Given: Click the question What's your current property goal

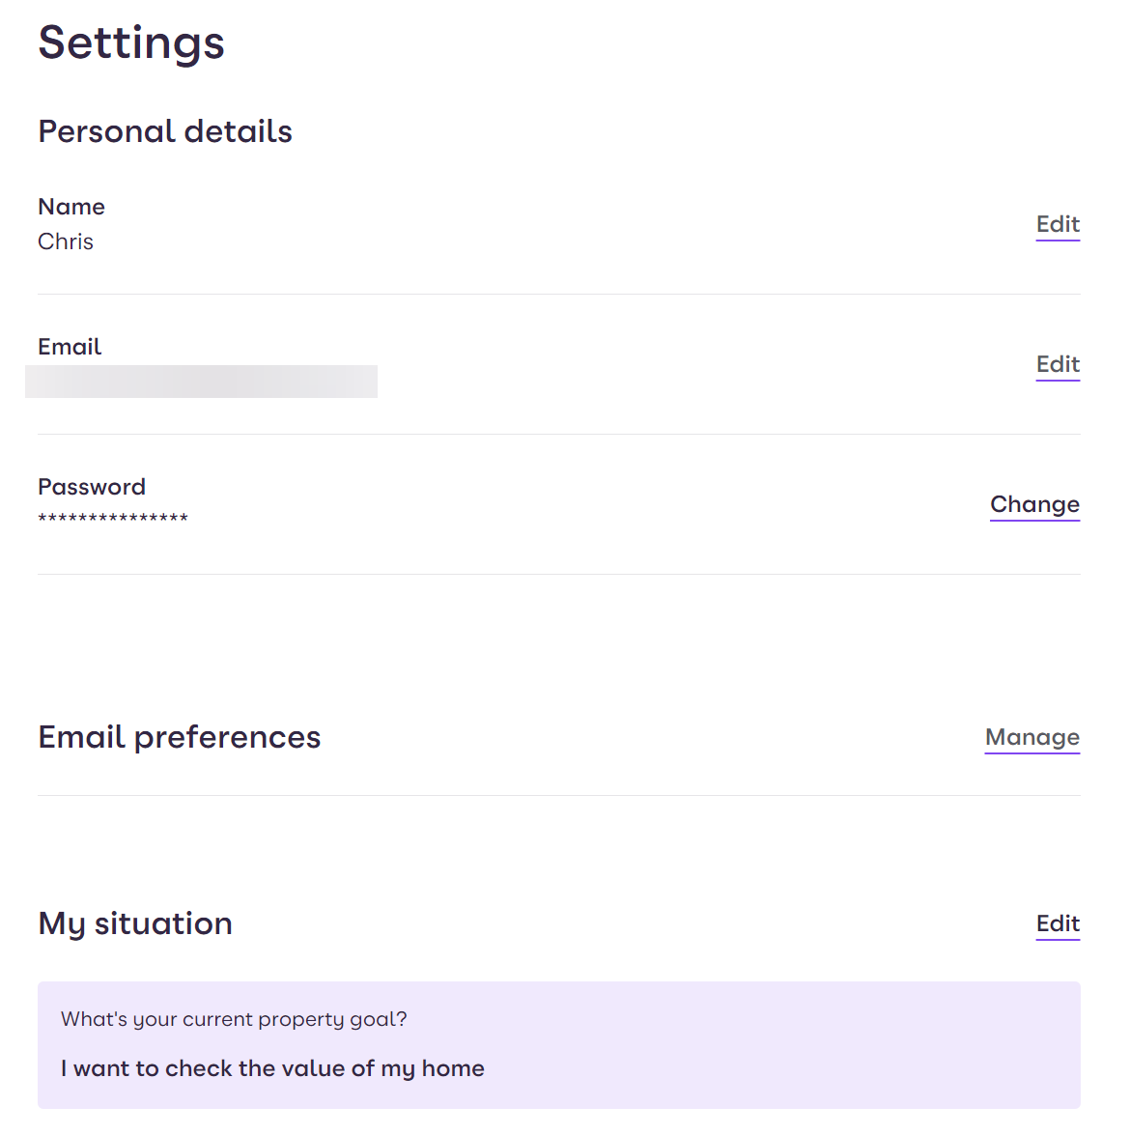Looking at the screenshot, I should [x=234, y=1019].
